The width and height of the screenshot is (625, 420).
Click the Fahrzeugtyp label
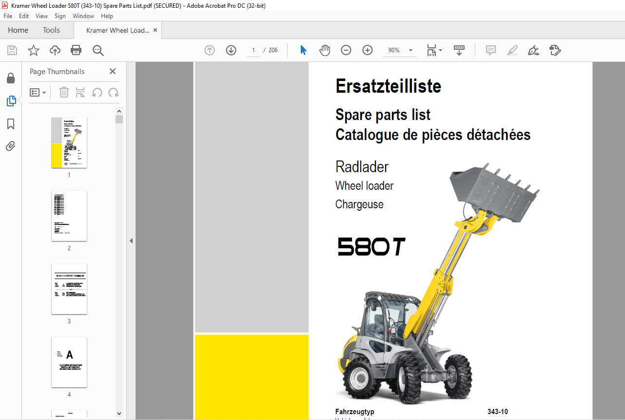pyautogui.click(x=355, y=412)
